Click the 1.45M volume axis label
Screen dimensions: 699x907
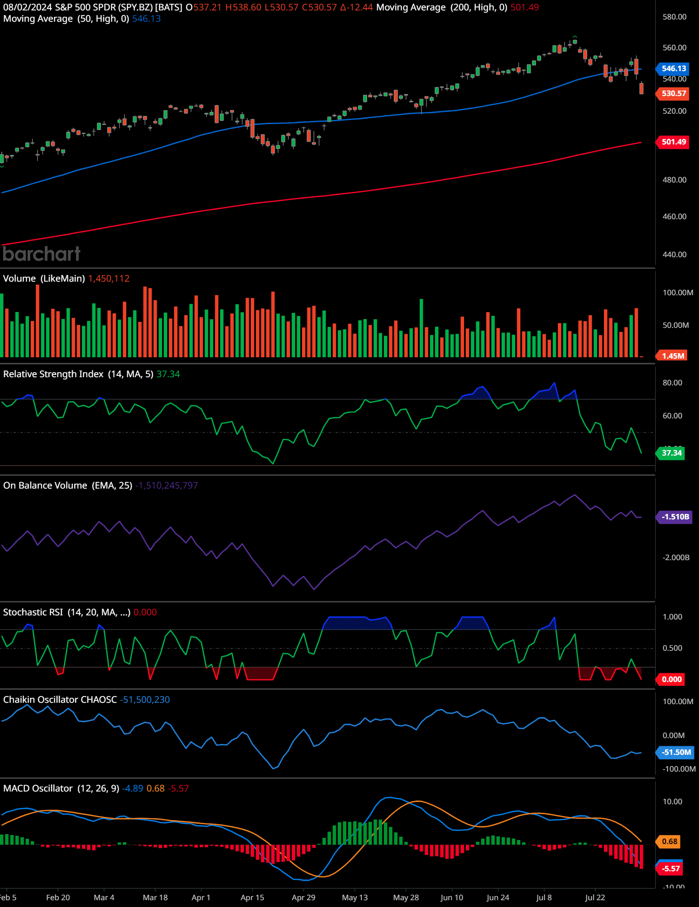coord(672,356)
